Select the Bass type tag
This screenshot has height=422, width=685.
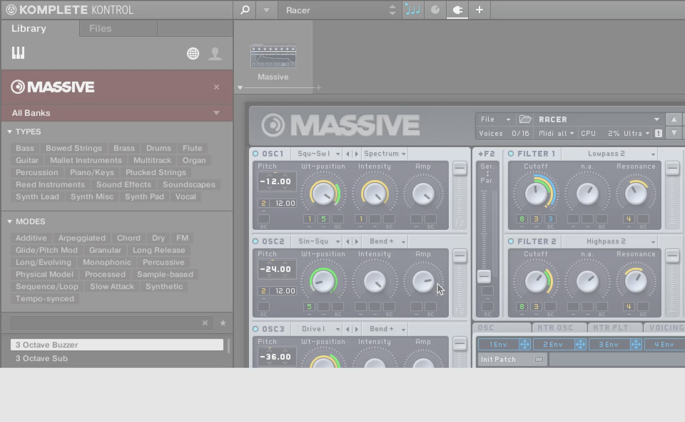[25, 148]
